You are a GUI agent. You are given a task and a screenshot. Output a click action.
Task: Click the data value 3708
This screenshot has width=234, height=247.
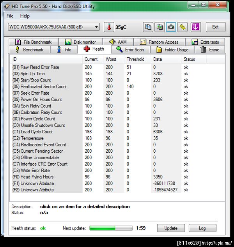(x=158, y=74)
